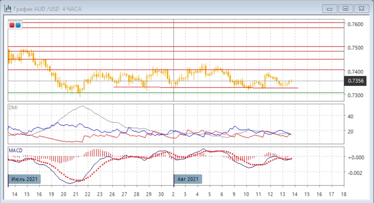
Task: Click the 40 level on DMI scale
Action: [350, 116]
